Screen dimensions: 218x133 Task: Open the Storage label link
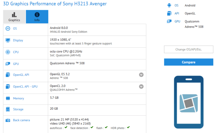pos(18,109)
